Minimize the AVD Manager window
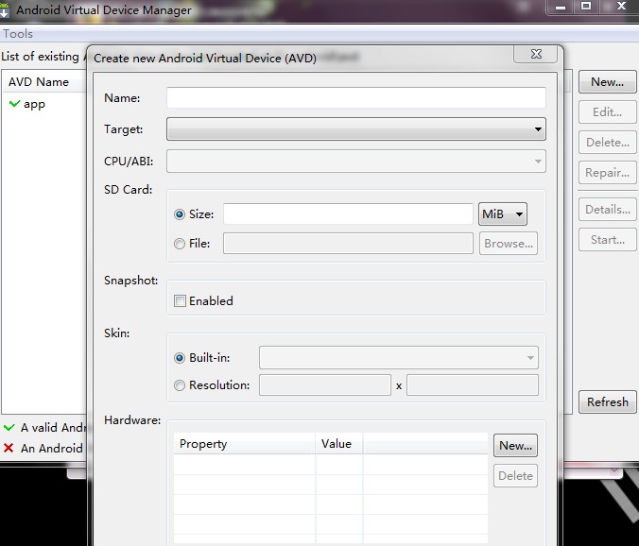The image size is (639, 546). point(561,7)
